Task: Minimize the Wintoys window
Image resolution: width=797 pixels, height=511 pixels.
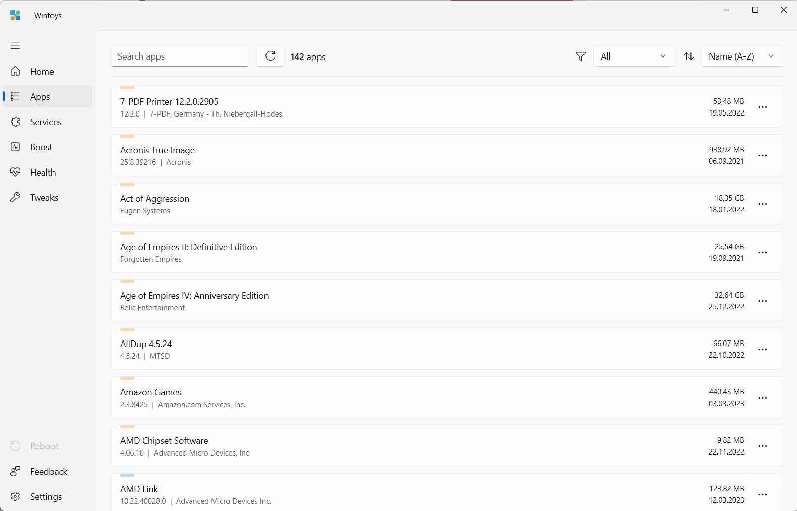Action: pos(726,10)
